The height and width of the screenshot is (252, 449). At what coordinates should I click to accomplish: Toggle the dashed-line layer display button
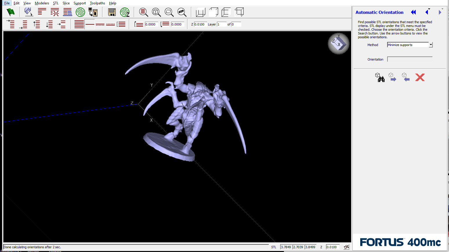click(x=100, y=25)
